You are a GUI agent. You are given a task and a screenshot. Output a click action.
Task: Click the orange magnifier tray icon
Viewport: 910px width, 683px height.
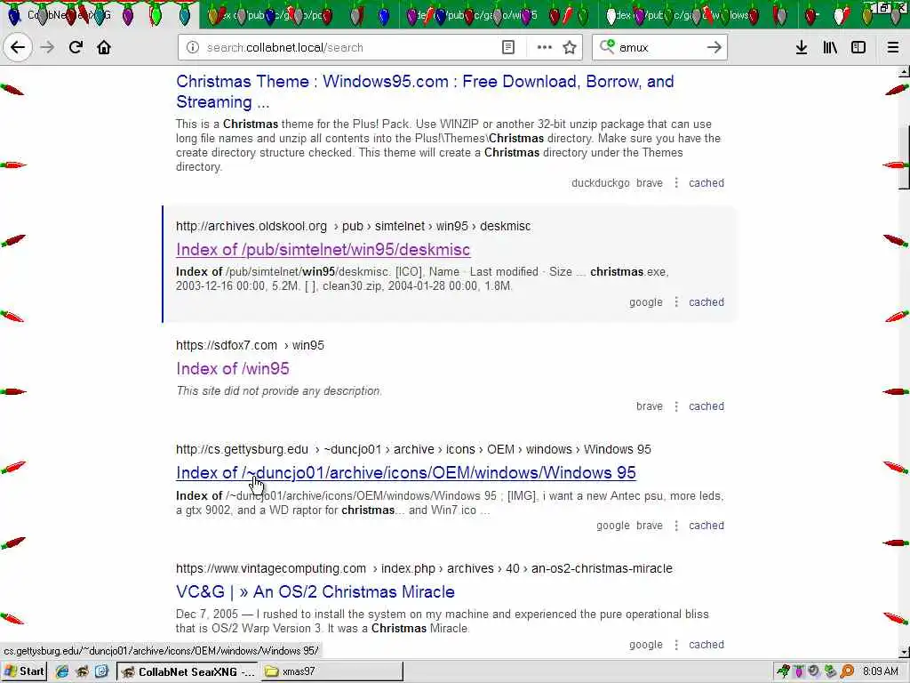847,671
